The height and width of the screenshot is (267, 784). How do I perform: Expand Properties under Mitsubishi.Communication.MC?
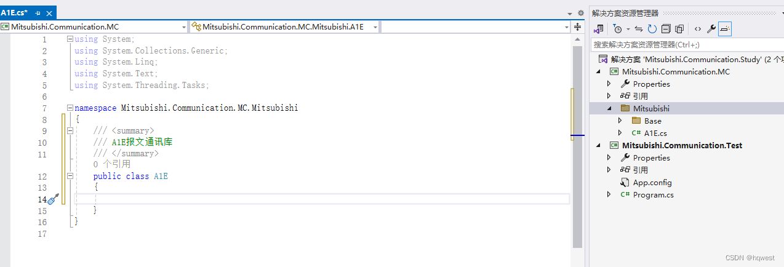(609, 84)
